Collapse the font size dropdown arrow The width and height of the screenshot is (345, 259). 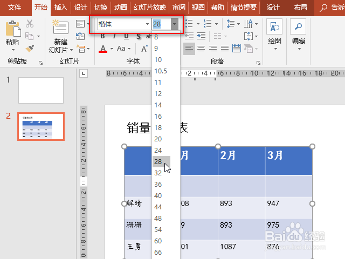click(x=174, y=24)
